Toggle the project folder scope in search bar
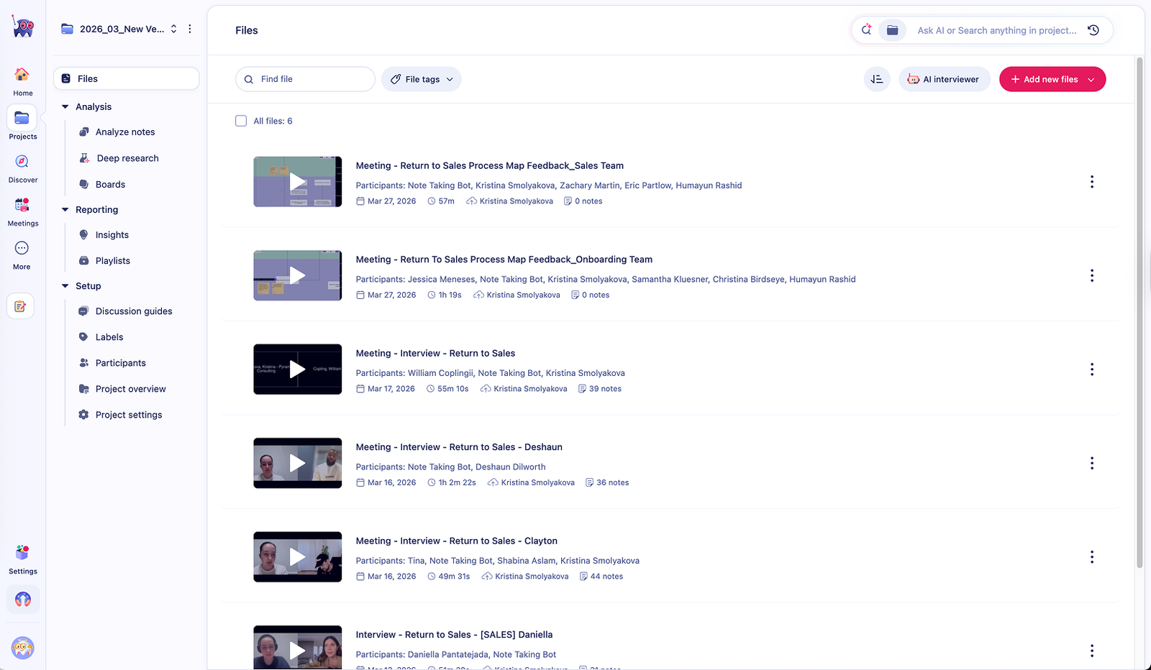Screen dimensions: 1151x670 point(892,30)
